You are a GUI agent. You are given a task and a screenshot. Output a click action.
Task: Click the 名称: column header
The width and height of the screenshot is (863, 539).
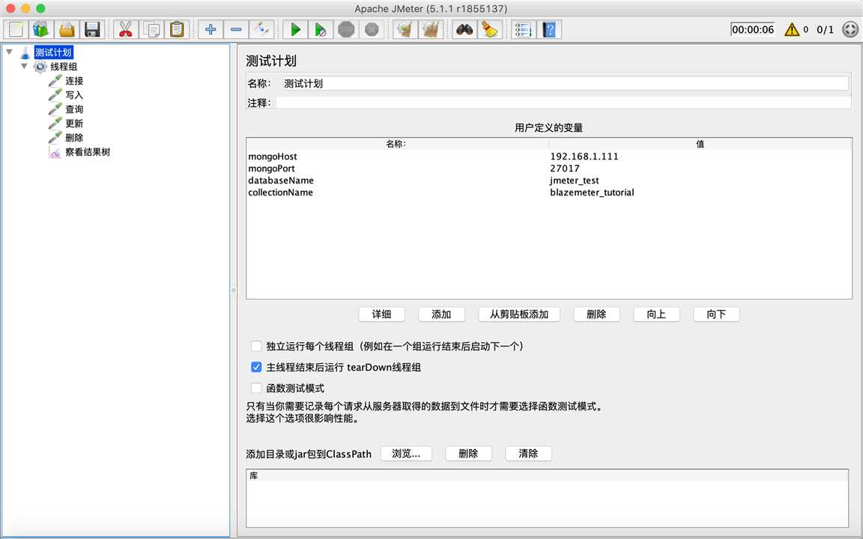397,144
